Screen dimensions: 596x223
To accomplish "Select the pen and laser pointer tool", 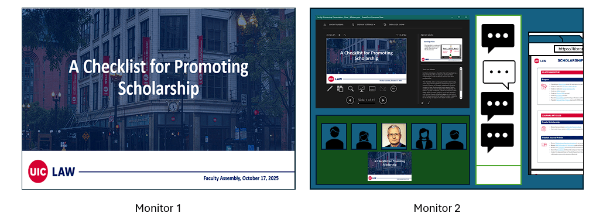I will click(x=330, y=88).
